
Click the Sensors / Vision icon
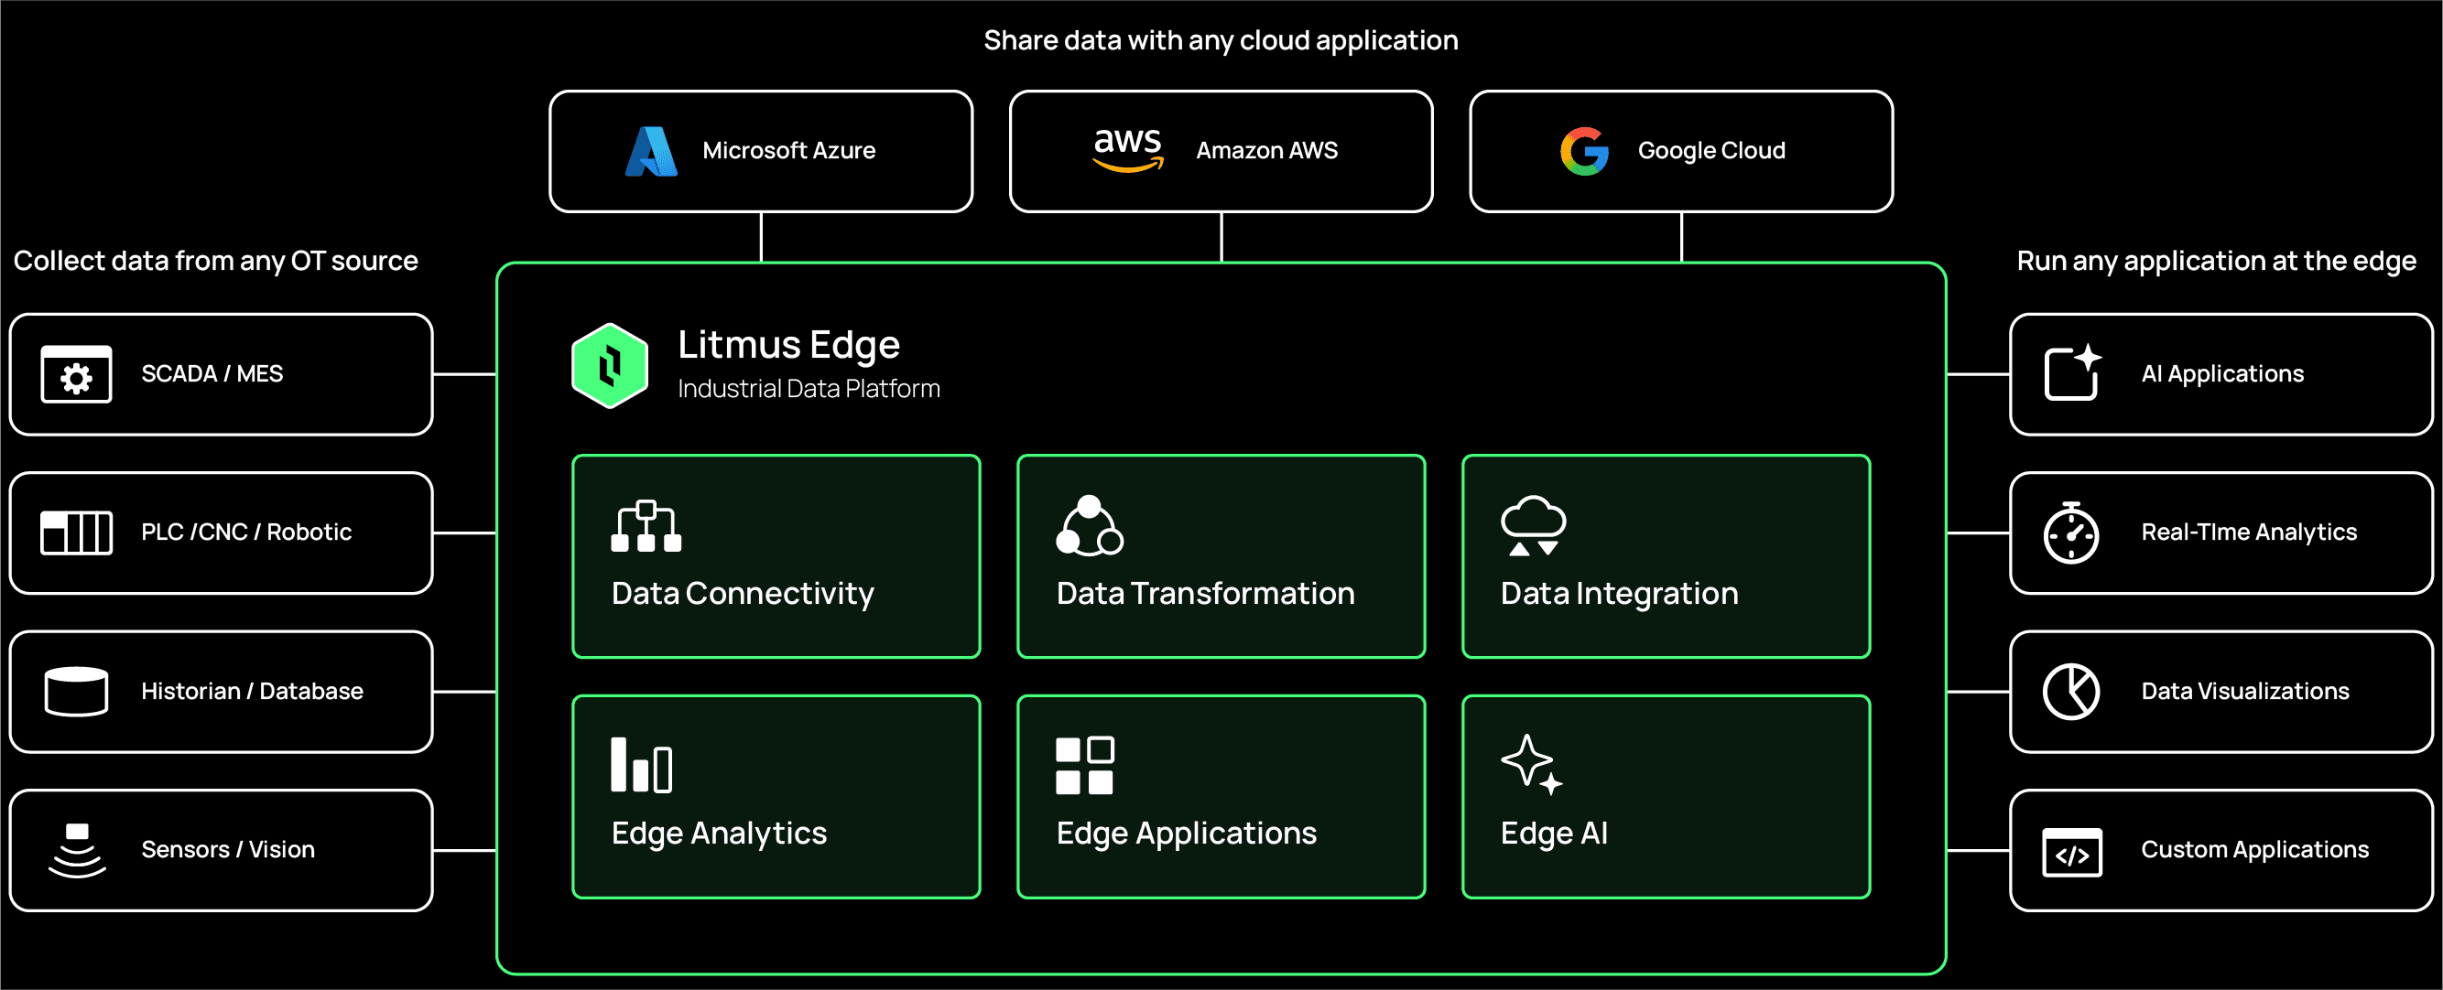(x=75, y=849)
